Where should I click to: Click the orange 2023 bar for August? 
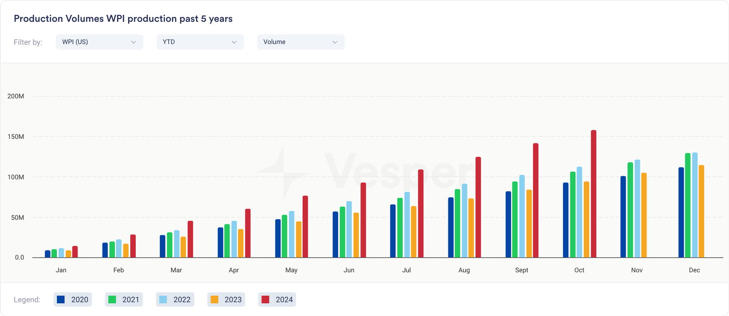[x=471, y=228]
